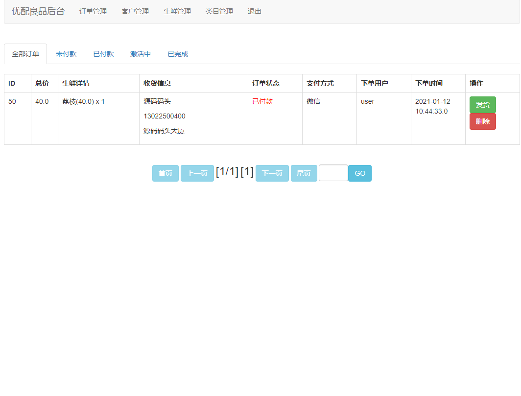
Task: Click the 优配良品后台 site title
Action: [x=38, y=11]
